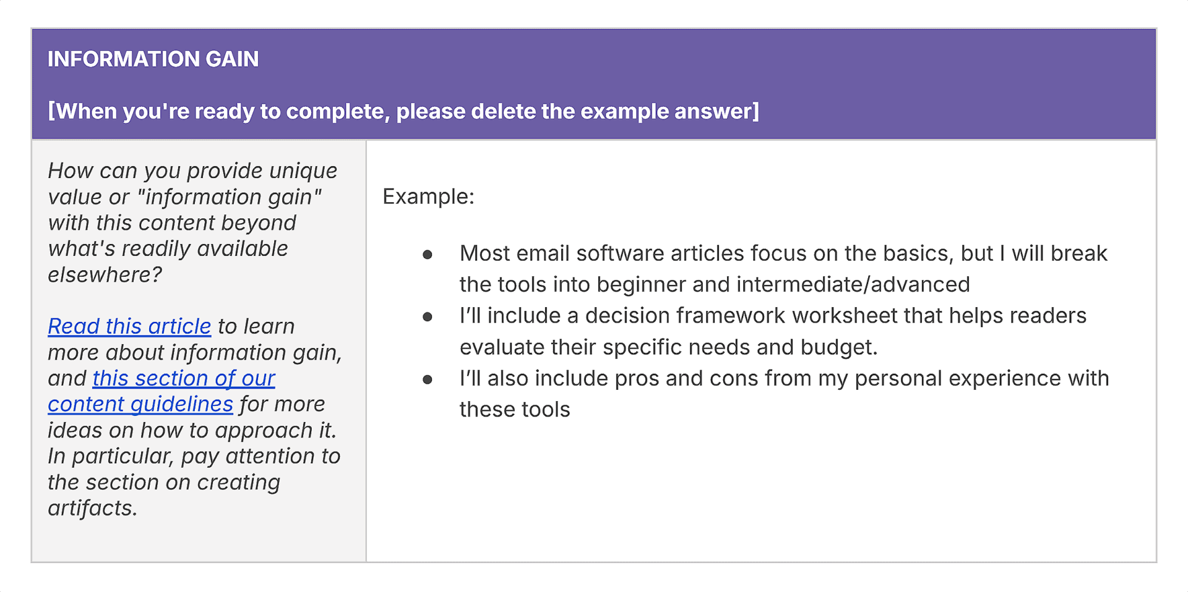Image resolution: width=1188 pixels, height=592 pixels.
Task: Click the delete-example-answer instruction in header
Action: click(x=403, y=111)
